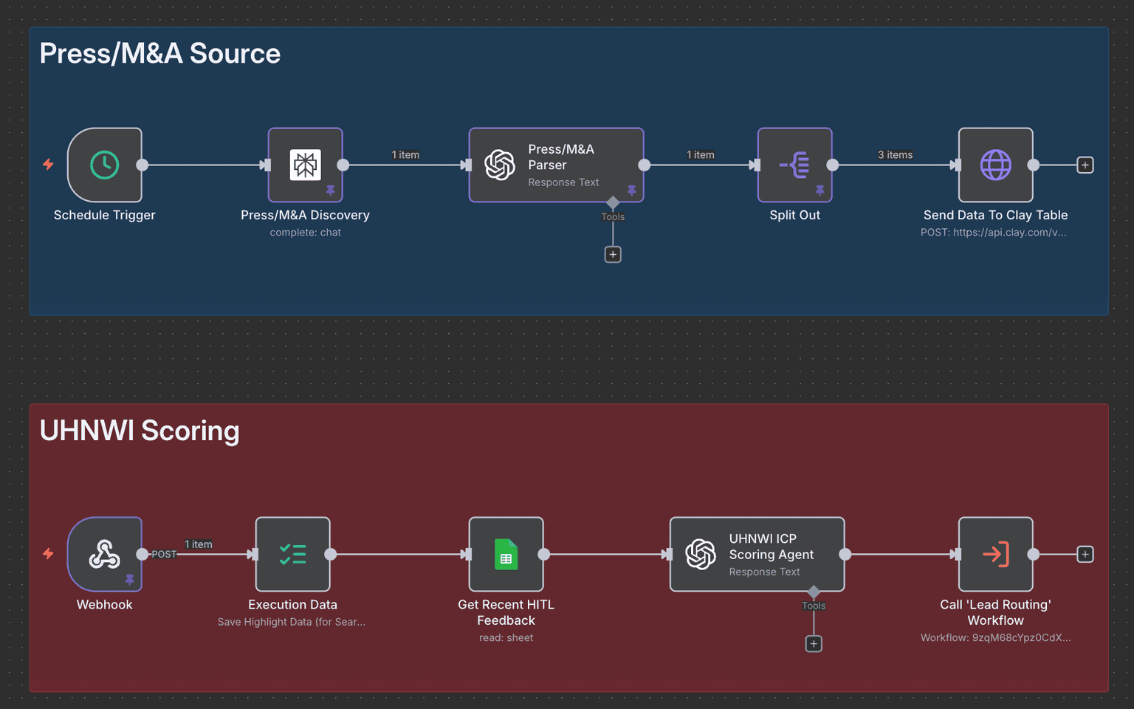Select the Press/M&A Source group title
The height and width of the screenshot is (709, 1134).
pyautogui.click(x=160, y=53)
